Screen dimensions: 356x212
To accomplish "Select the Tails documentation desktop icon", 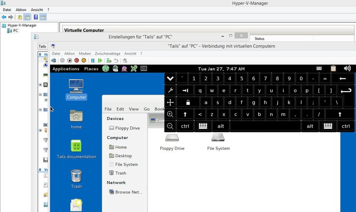I will tap(76, 149).
